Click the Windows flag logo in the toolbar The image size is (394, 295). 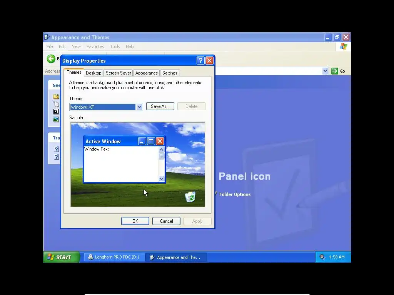point(343,46)
